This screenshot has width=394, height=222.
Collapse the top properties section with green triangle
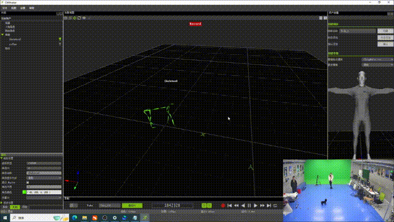[2, 158]
